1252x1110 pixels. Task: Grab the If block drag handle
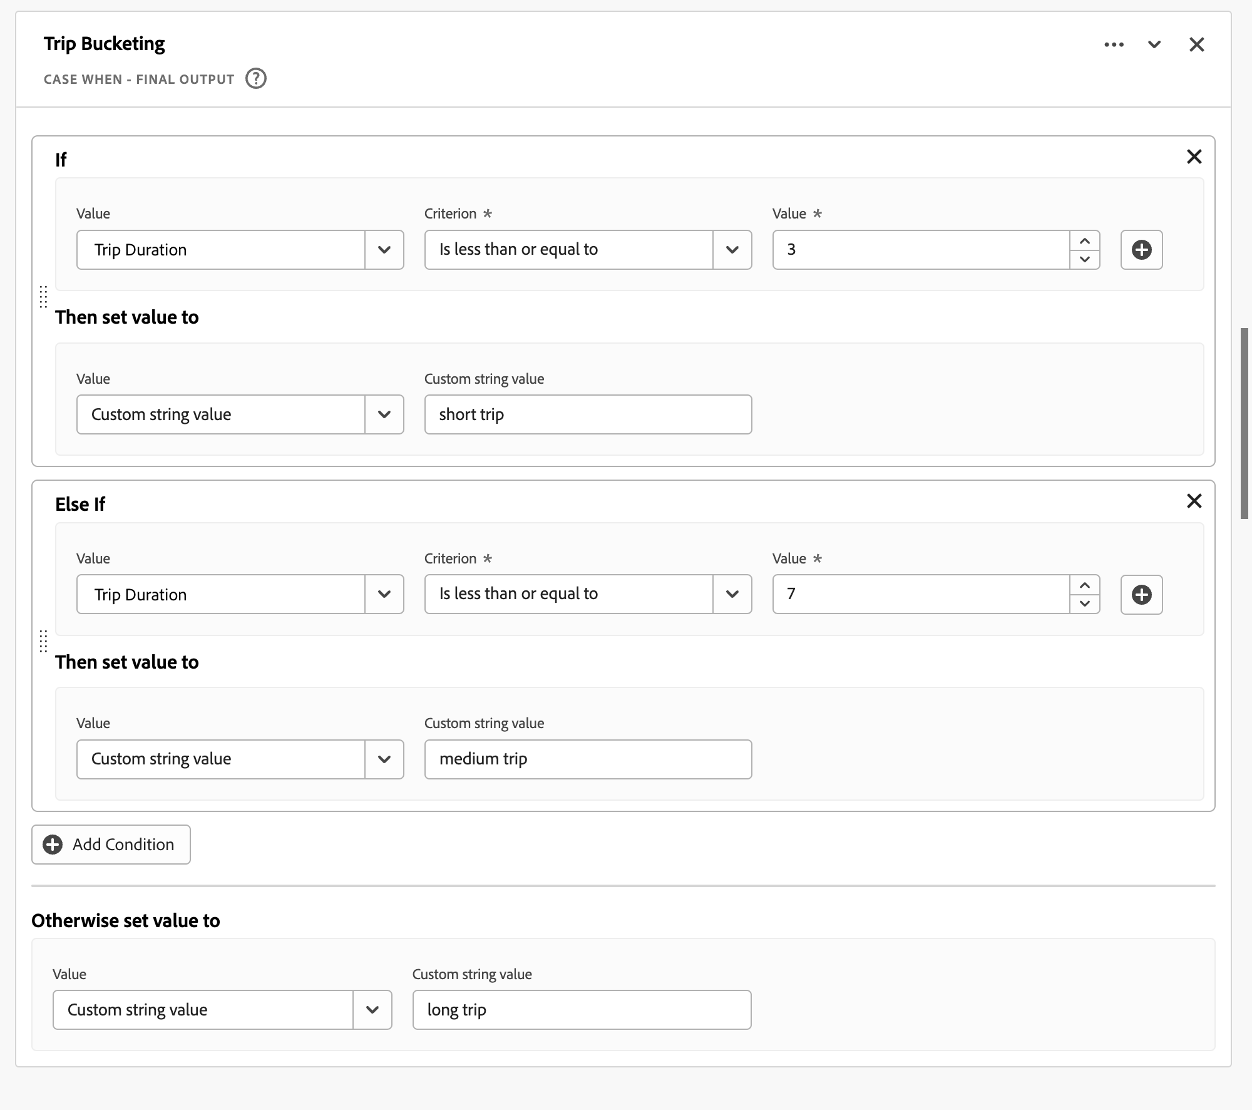[43, 297]
